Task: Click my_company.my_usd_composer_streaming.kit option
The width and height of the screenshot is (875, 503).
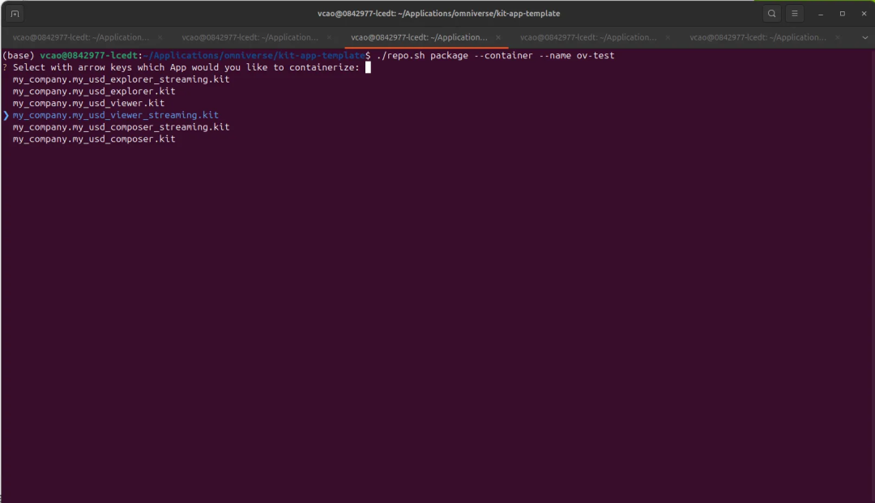Action: 121,127
